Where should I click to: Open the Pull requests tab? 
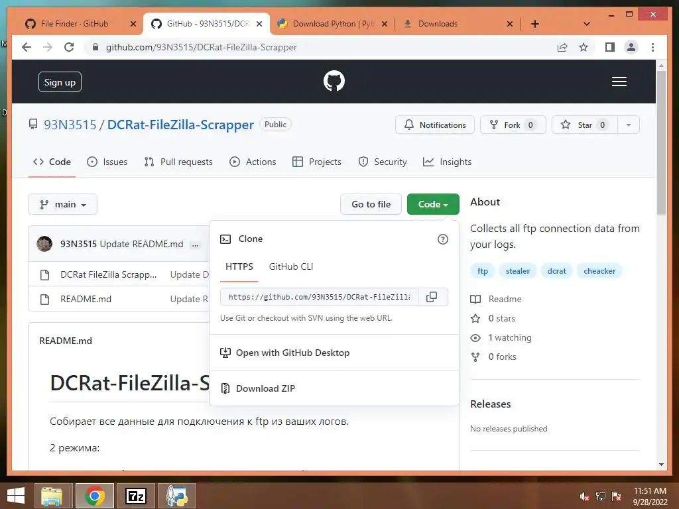[178, 162]
